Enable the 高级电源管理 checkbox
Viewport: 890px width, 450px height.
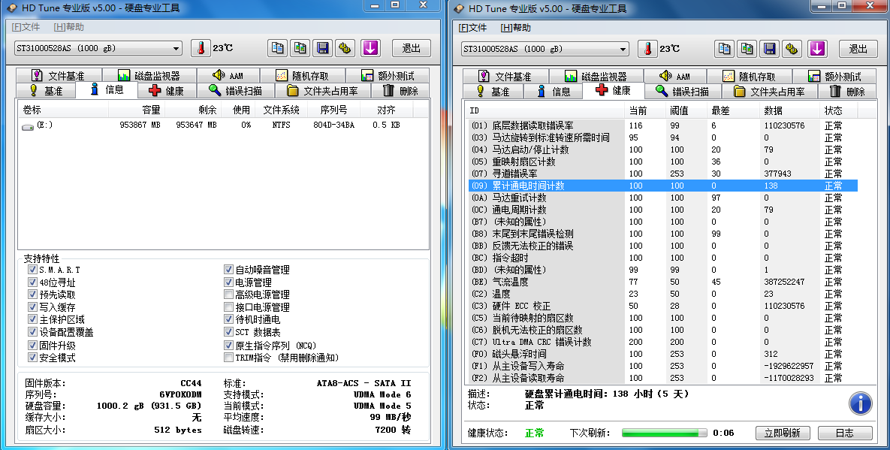pyautogui.click(x=228, y=295)
